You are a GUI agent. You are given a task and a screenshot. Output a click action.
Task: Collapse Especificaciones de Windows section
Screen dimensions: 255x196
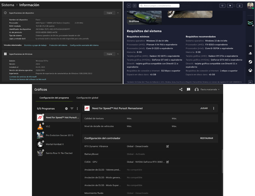(118, 54)
